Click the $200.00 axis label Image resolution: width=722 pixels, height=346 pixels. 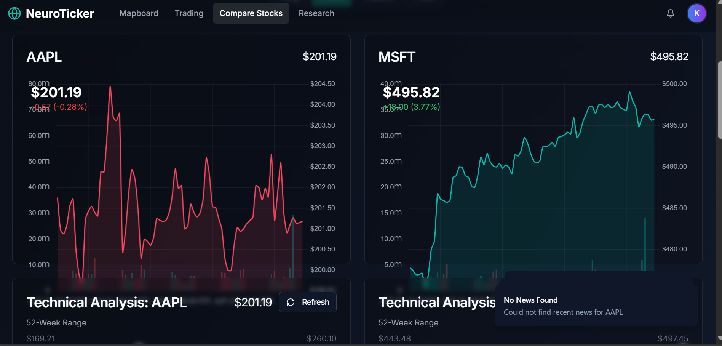coord(323,270)
